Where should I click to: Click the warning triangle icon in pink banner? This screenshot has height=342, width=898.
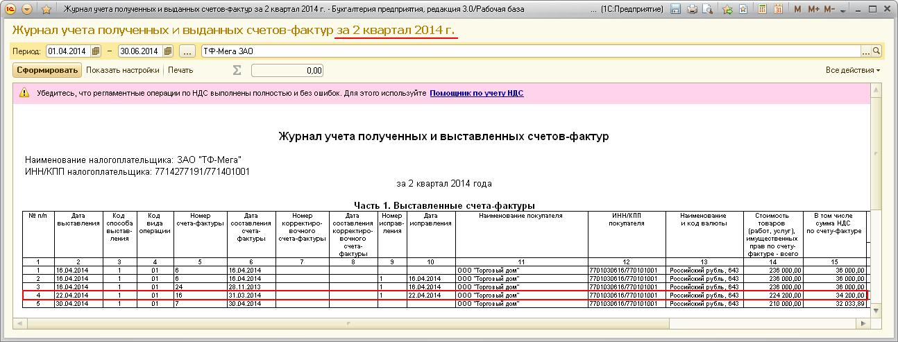[24, 92]
